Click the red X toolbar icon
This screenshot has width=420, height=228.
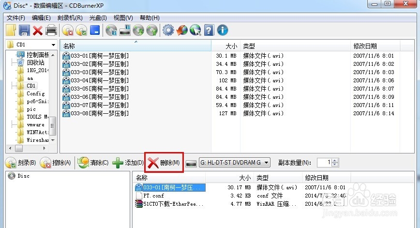(38, 30)
